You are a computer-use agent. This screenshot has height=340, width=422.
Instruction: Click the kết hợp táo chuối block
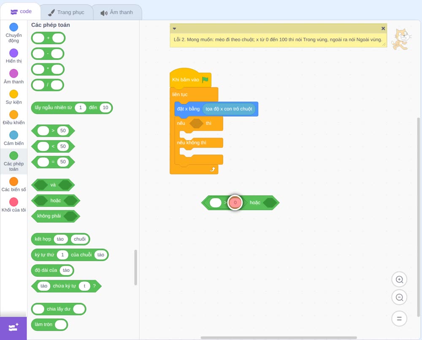pos(60,239)
